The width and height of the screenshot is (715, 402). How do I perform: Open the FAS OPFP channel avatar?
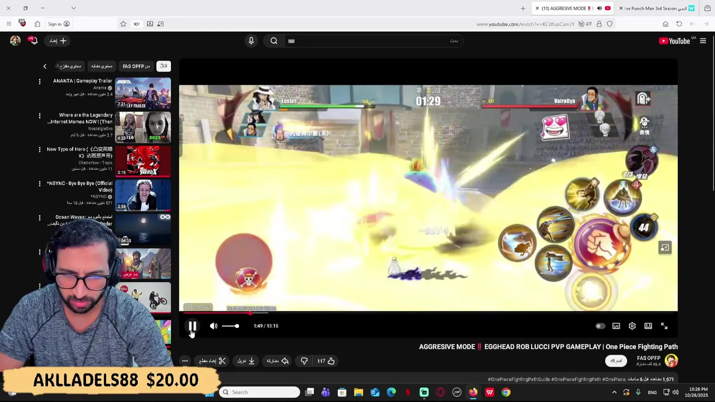click(x=671, y=361)
